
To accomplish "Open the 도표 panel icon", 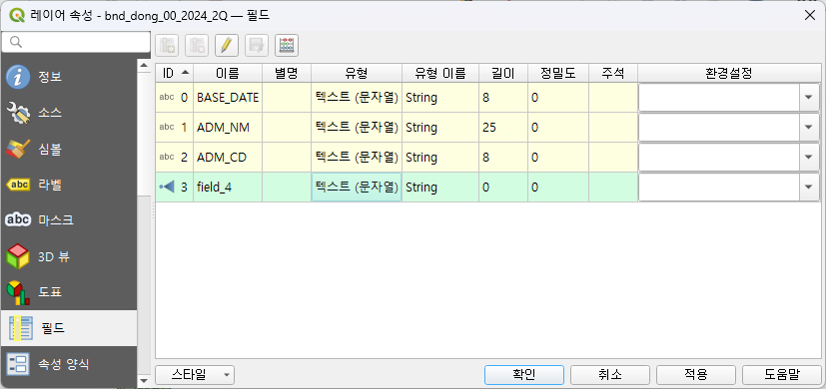I will (x=18, y=292).
